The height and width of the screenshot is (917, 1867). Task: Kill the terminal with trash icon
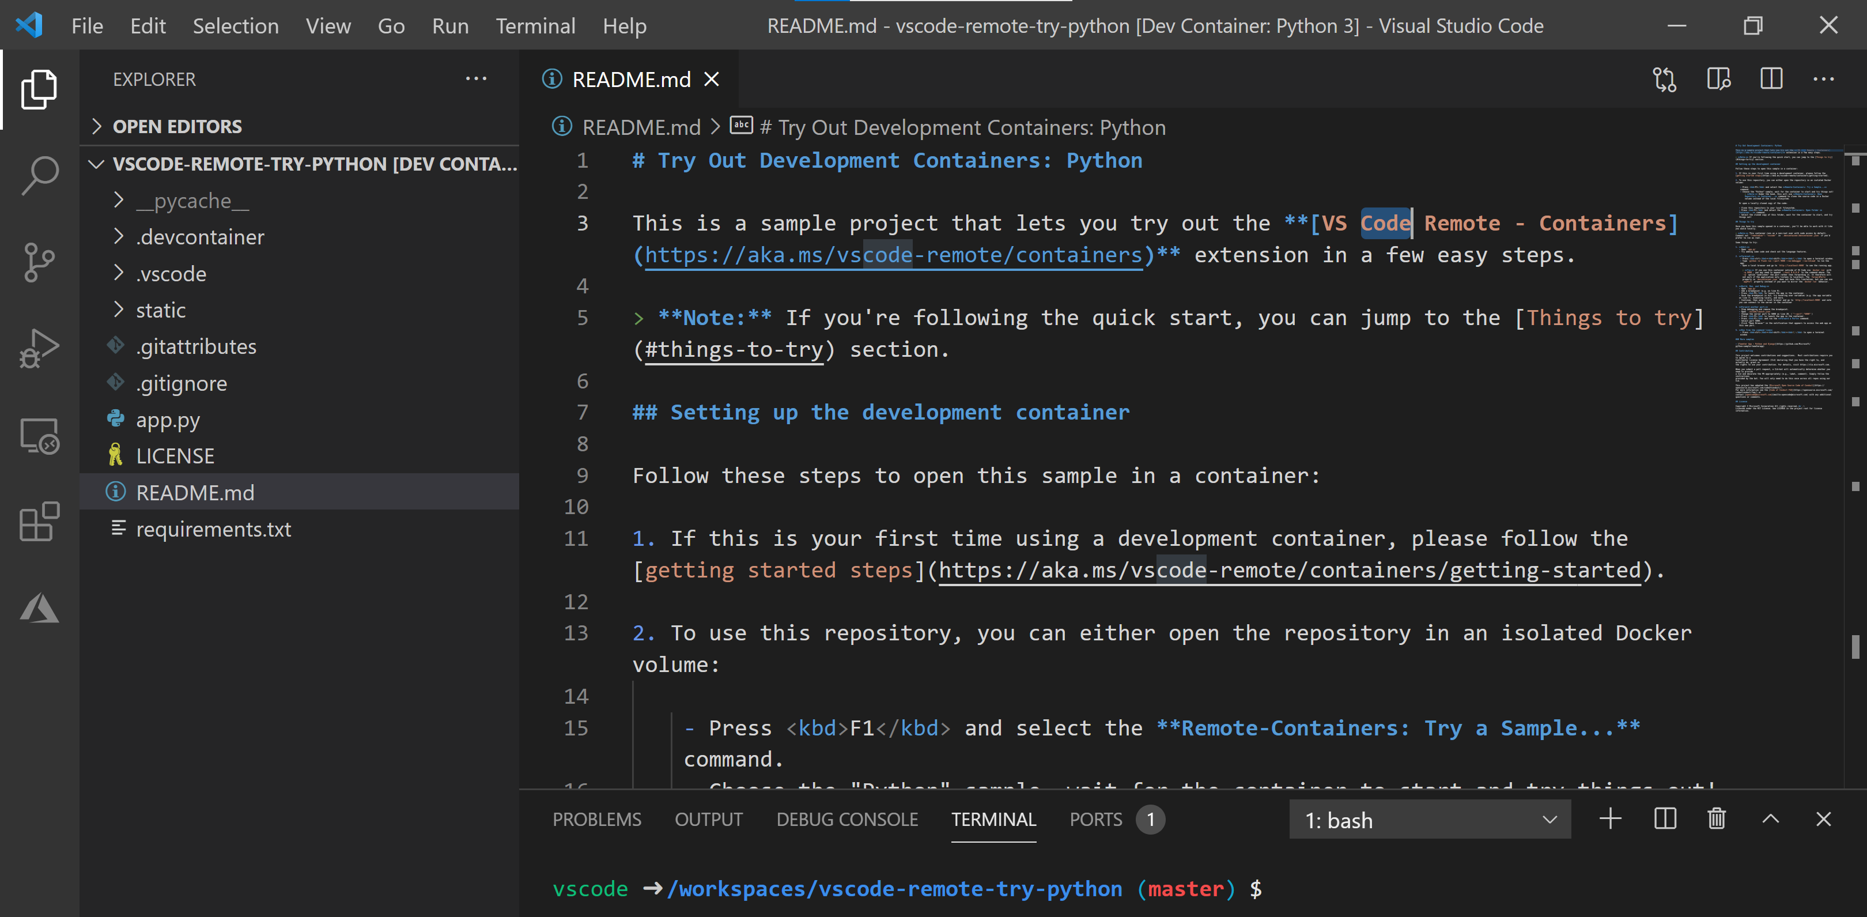1716,819
